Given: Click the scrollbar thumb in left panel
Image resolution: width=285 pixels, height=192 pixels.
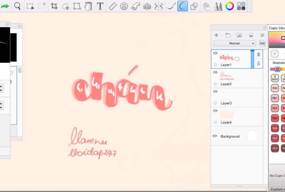Looking at the screenshot, I should point(20,70).
